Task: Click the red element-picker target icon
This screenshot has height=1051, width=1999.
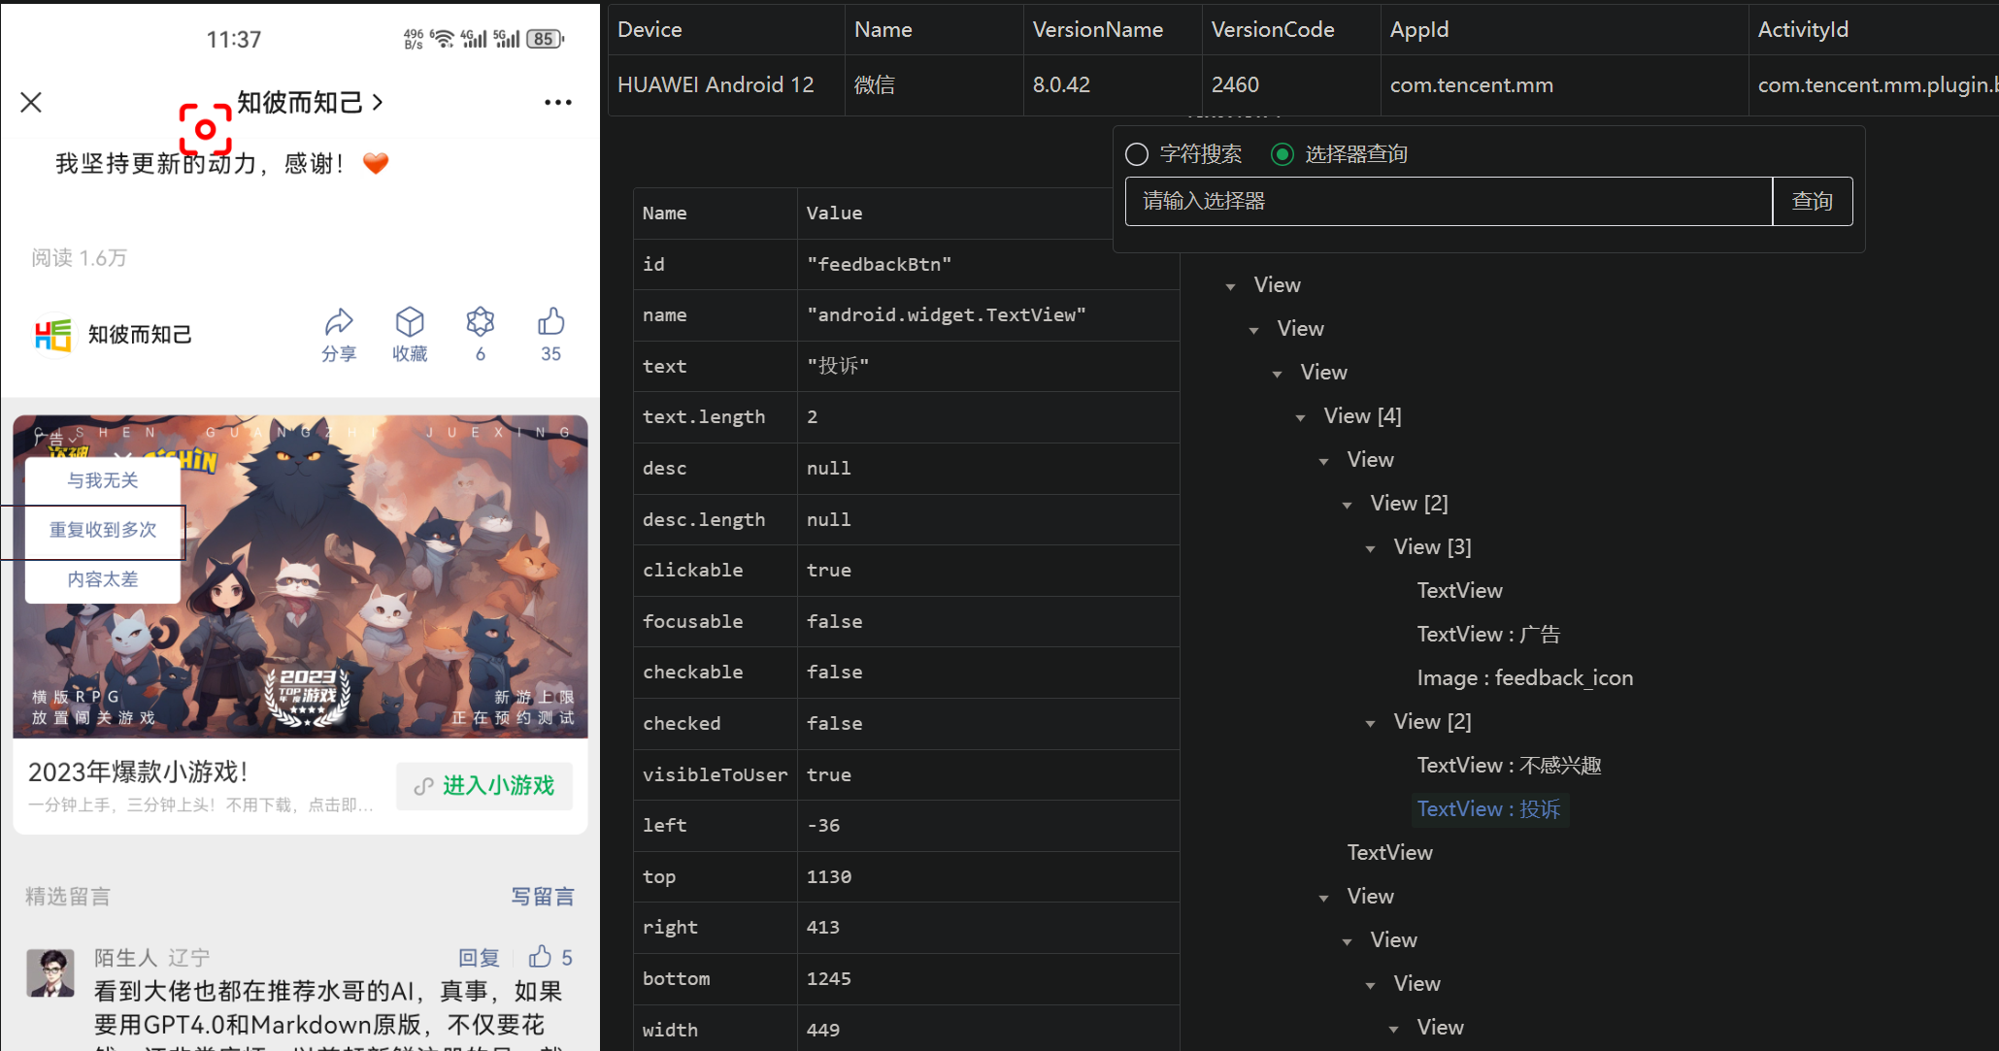Action: pos(205,128)
